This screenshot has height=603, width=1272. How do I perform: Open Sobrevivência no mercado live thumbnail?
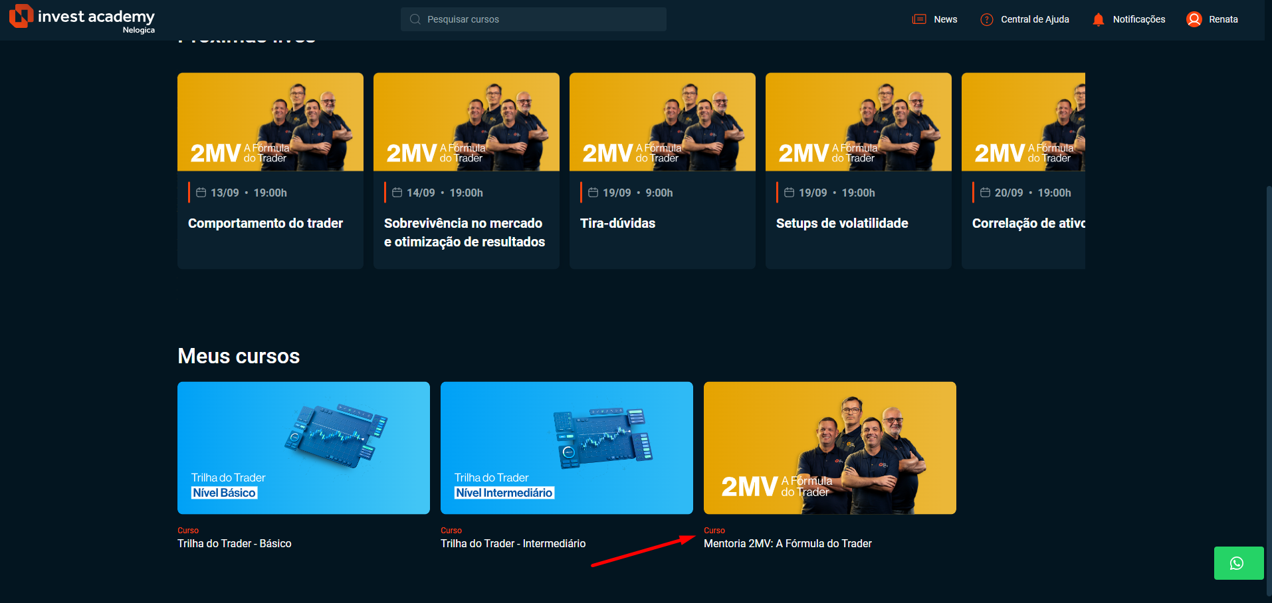[x=467, y=122]
